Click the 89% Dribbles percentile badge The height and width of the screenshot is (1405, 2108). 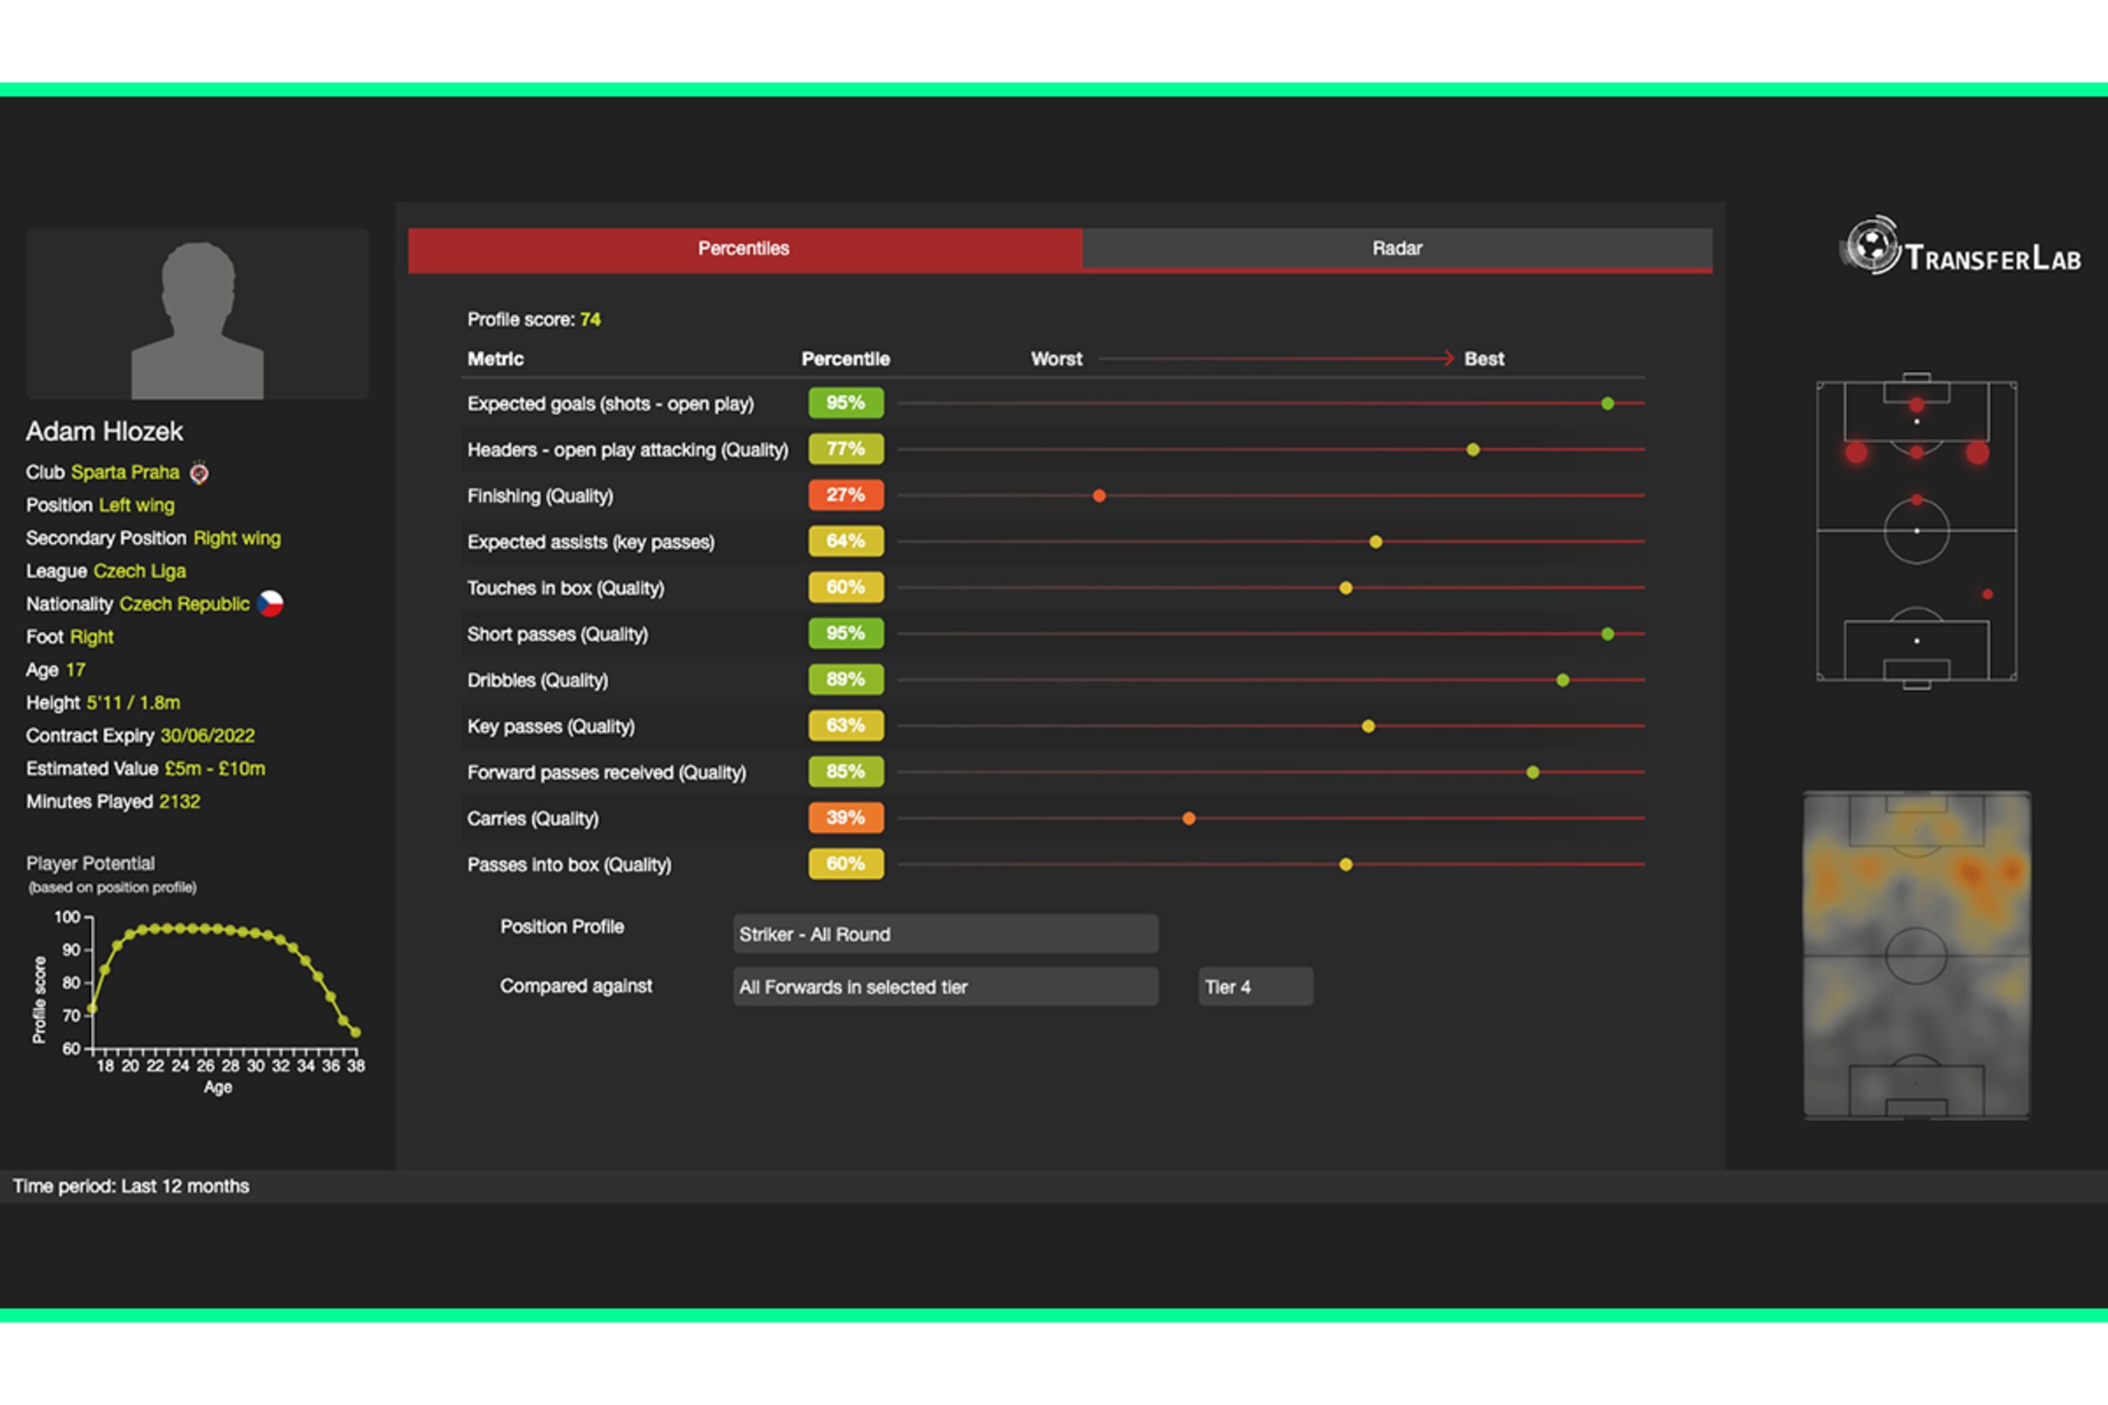click(x=845, y=680)
